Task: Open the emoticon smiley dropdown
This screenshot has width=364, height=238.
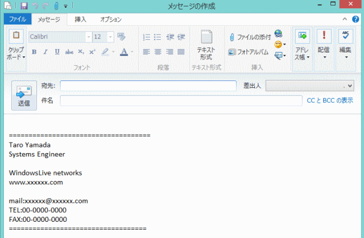Action: [280, 44]
